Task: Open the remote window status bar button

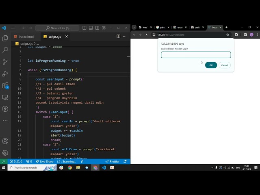Action: pyautogui.click(x=4, y=162)
